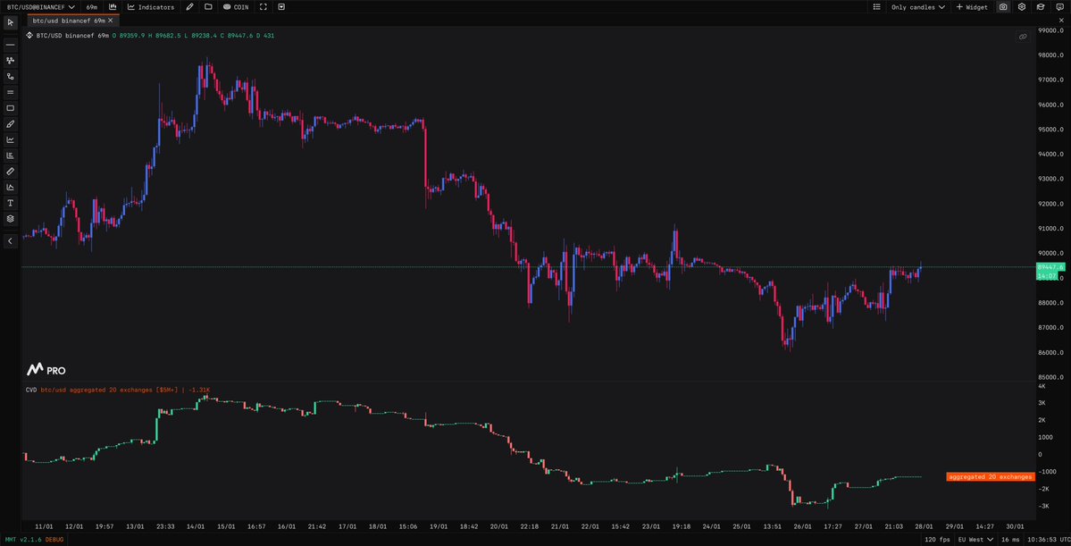Click the MMT v2.1.6 version label
Viewport: 1071px width, 546px height.
(23, 540)
